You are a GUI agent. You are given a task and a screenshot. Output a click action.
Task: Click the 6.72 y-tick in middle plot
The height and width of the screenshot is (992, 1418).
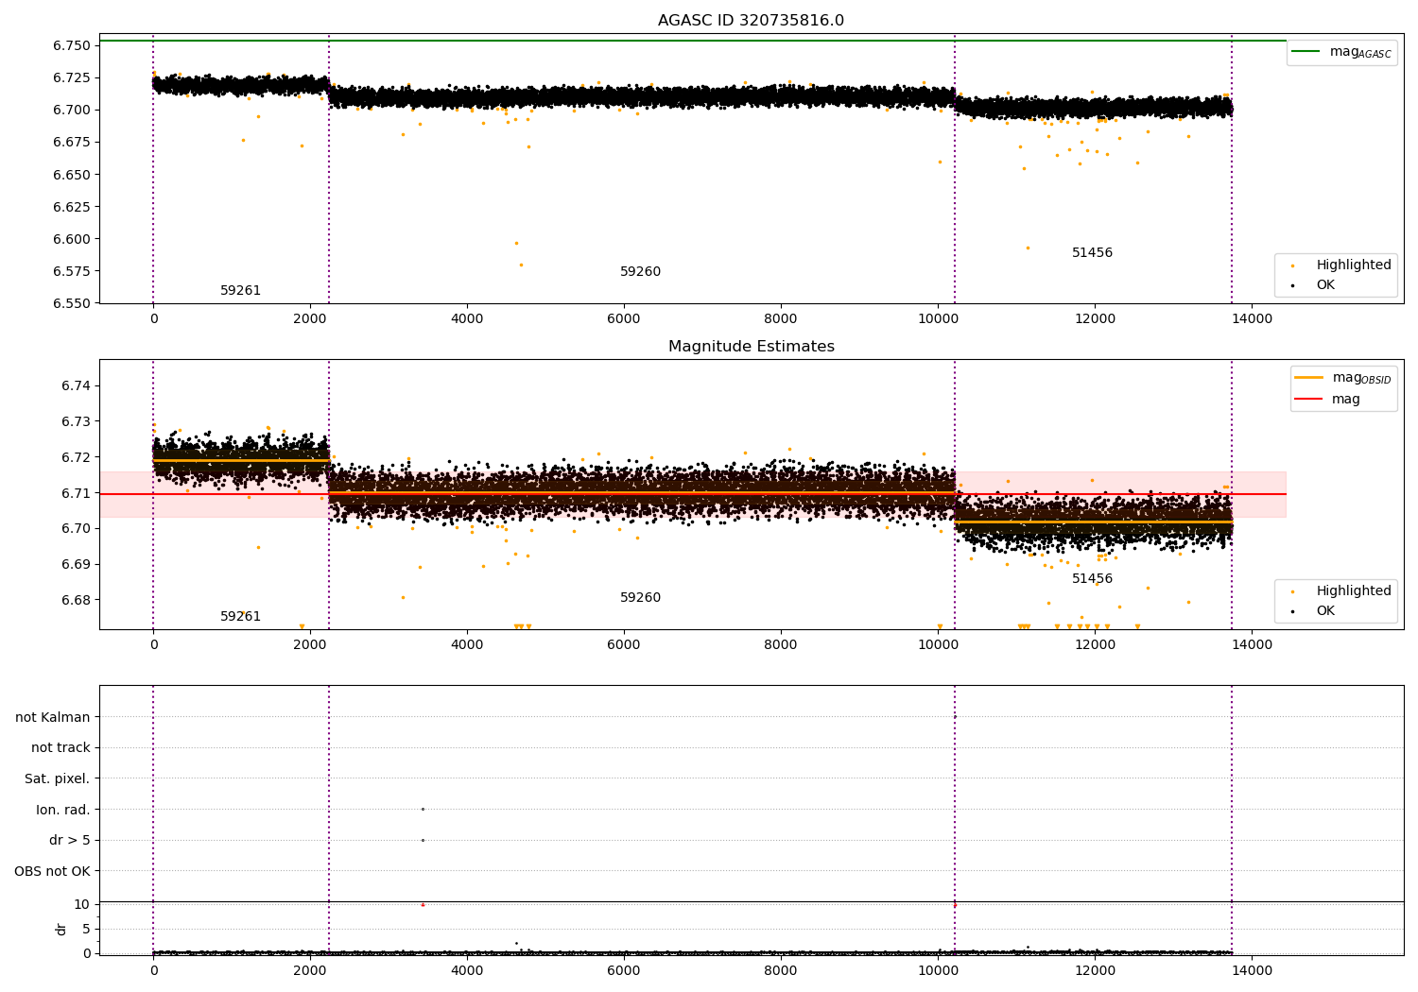click(76, 457)
